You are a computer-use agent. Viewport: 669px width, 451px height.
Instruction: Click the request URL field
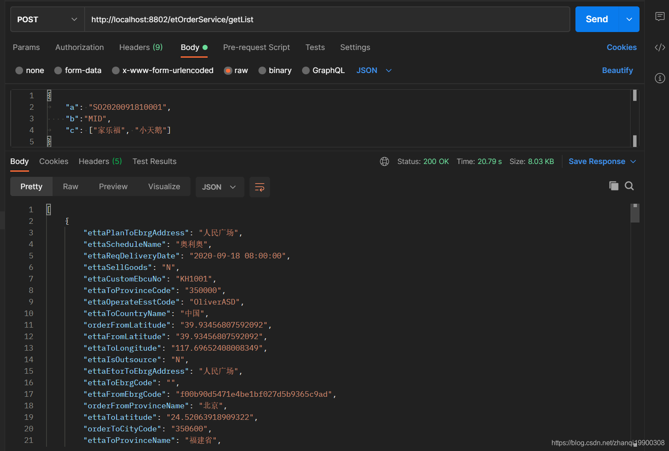[327, 19]
